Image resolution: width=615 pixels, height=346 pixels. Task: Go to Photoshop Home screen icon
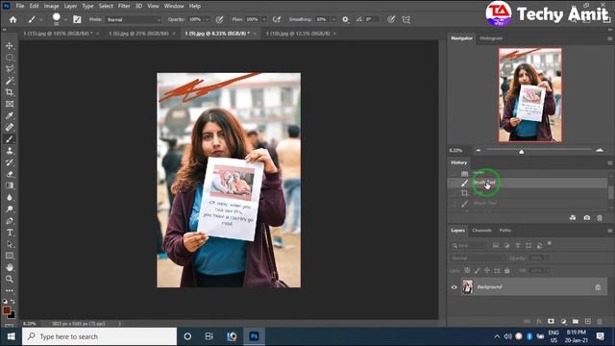point(12,19)
